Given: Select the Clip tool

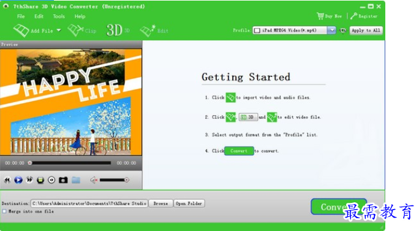Looking at the screenshot, I should click(81, 31).
